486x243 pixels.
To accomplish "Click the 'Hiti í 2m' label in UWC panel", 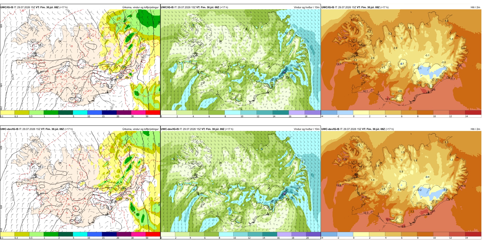I will tap(475, 7).
